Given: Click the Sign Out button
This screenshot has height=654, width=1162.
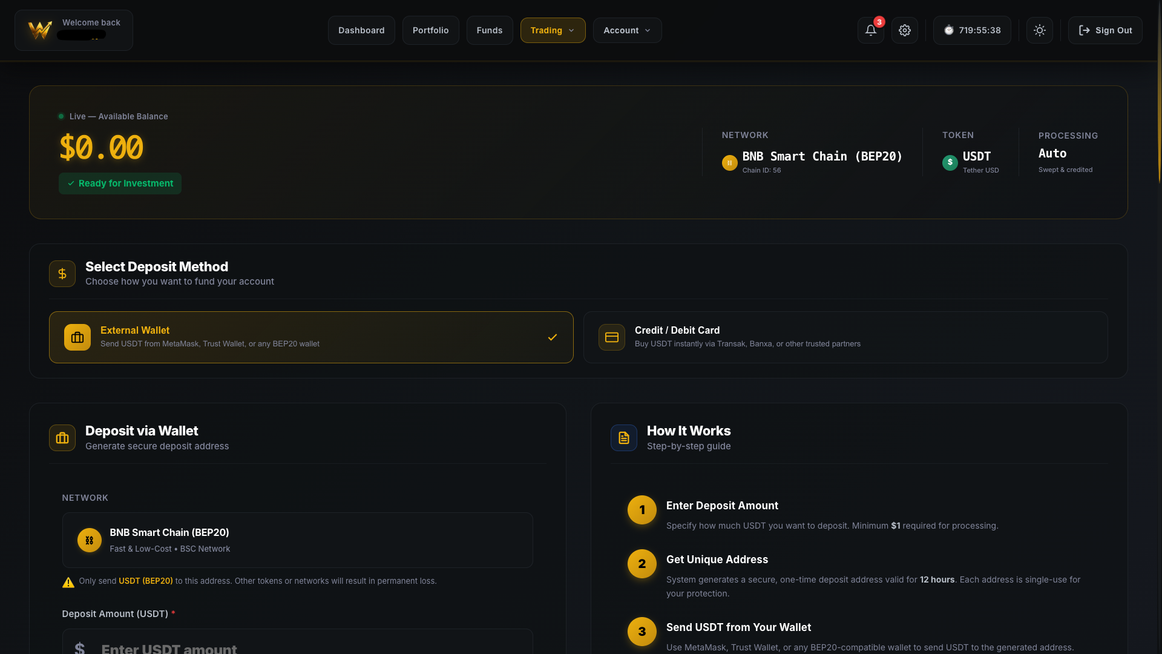Looking at the screenshot, I should click(x=1105, y=30).
